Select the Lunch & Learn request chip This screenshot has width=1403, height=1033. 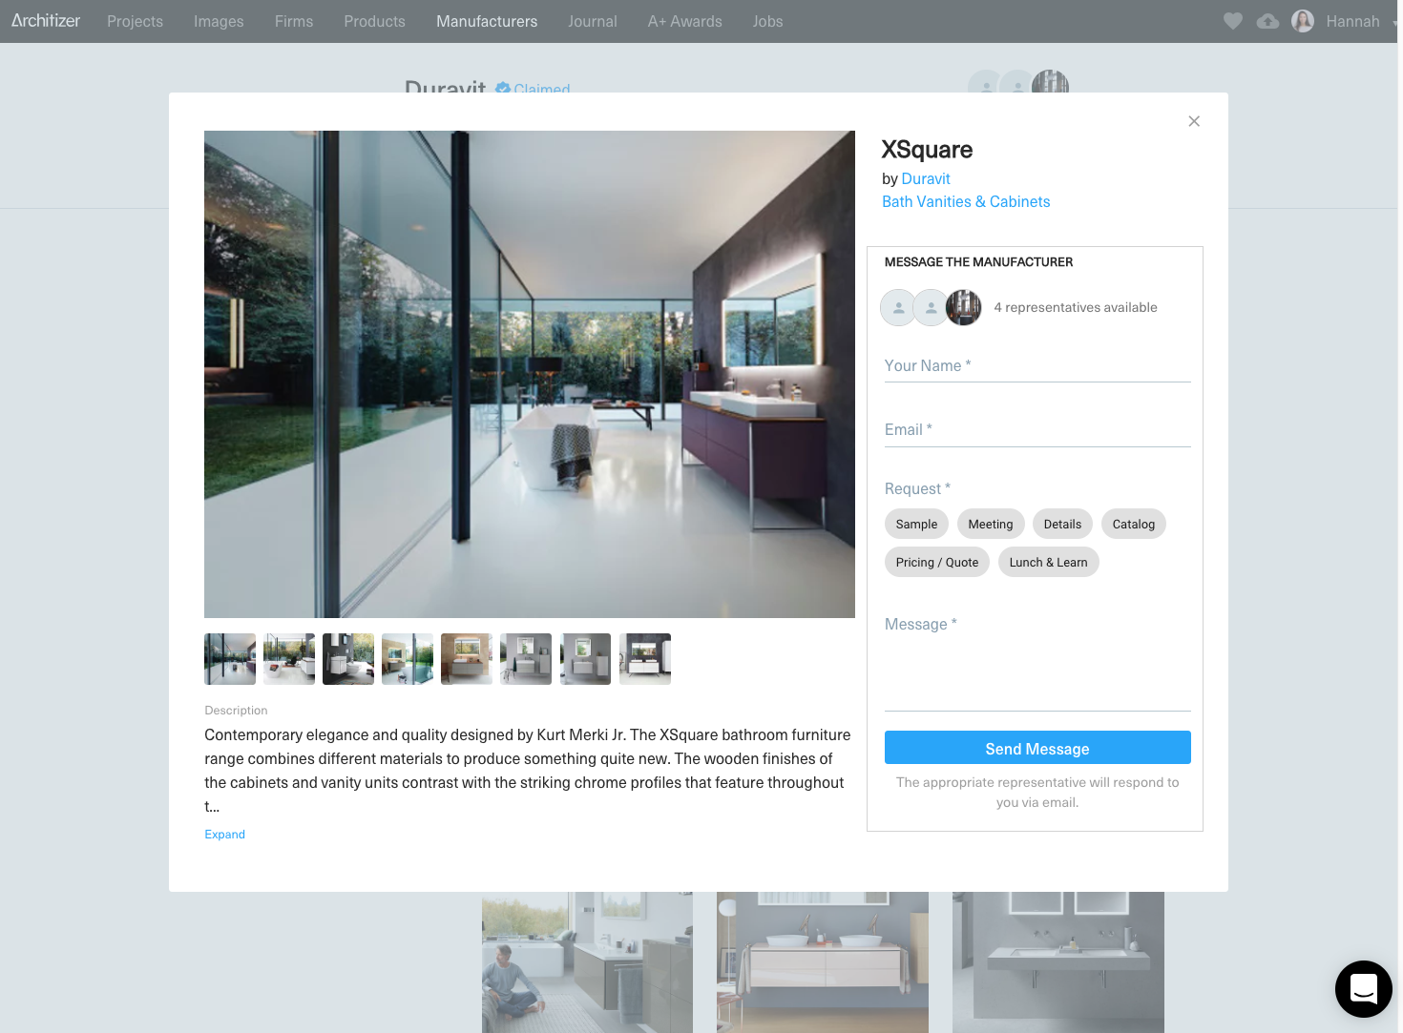[1049, 562]
